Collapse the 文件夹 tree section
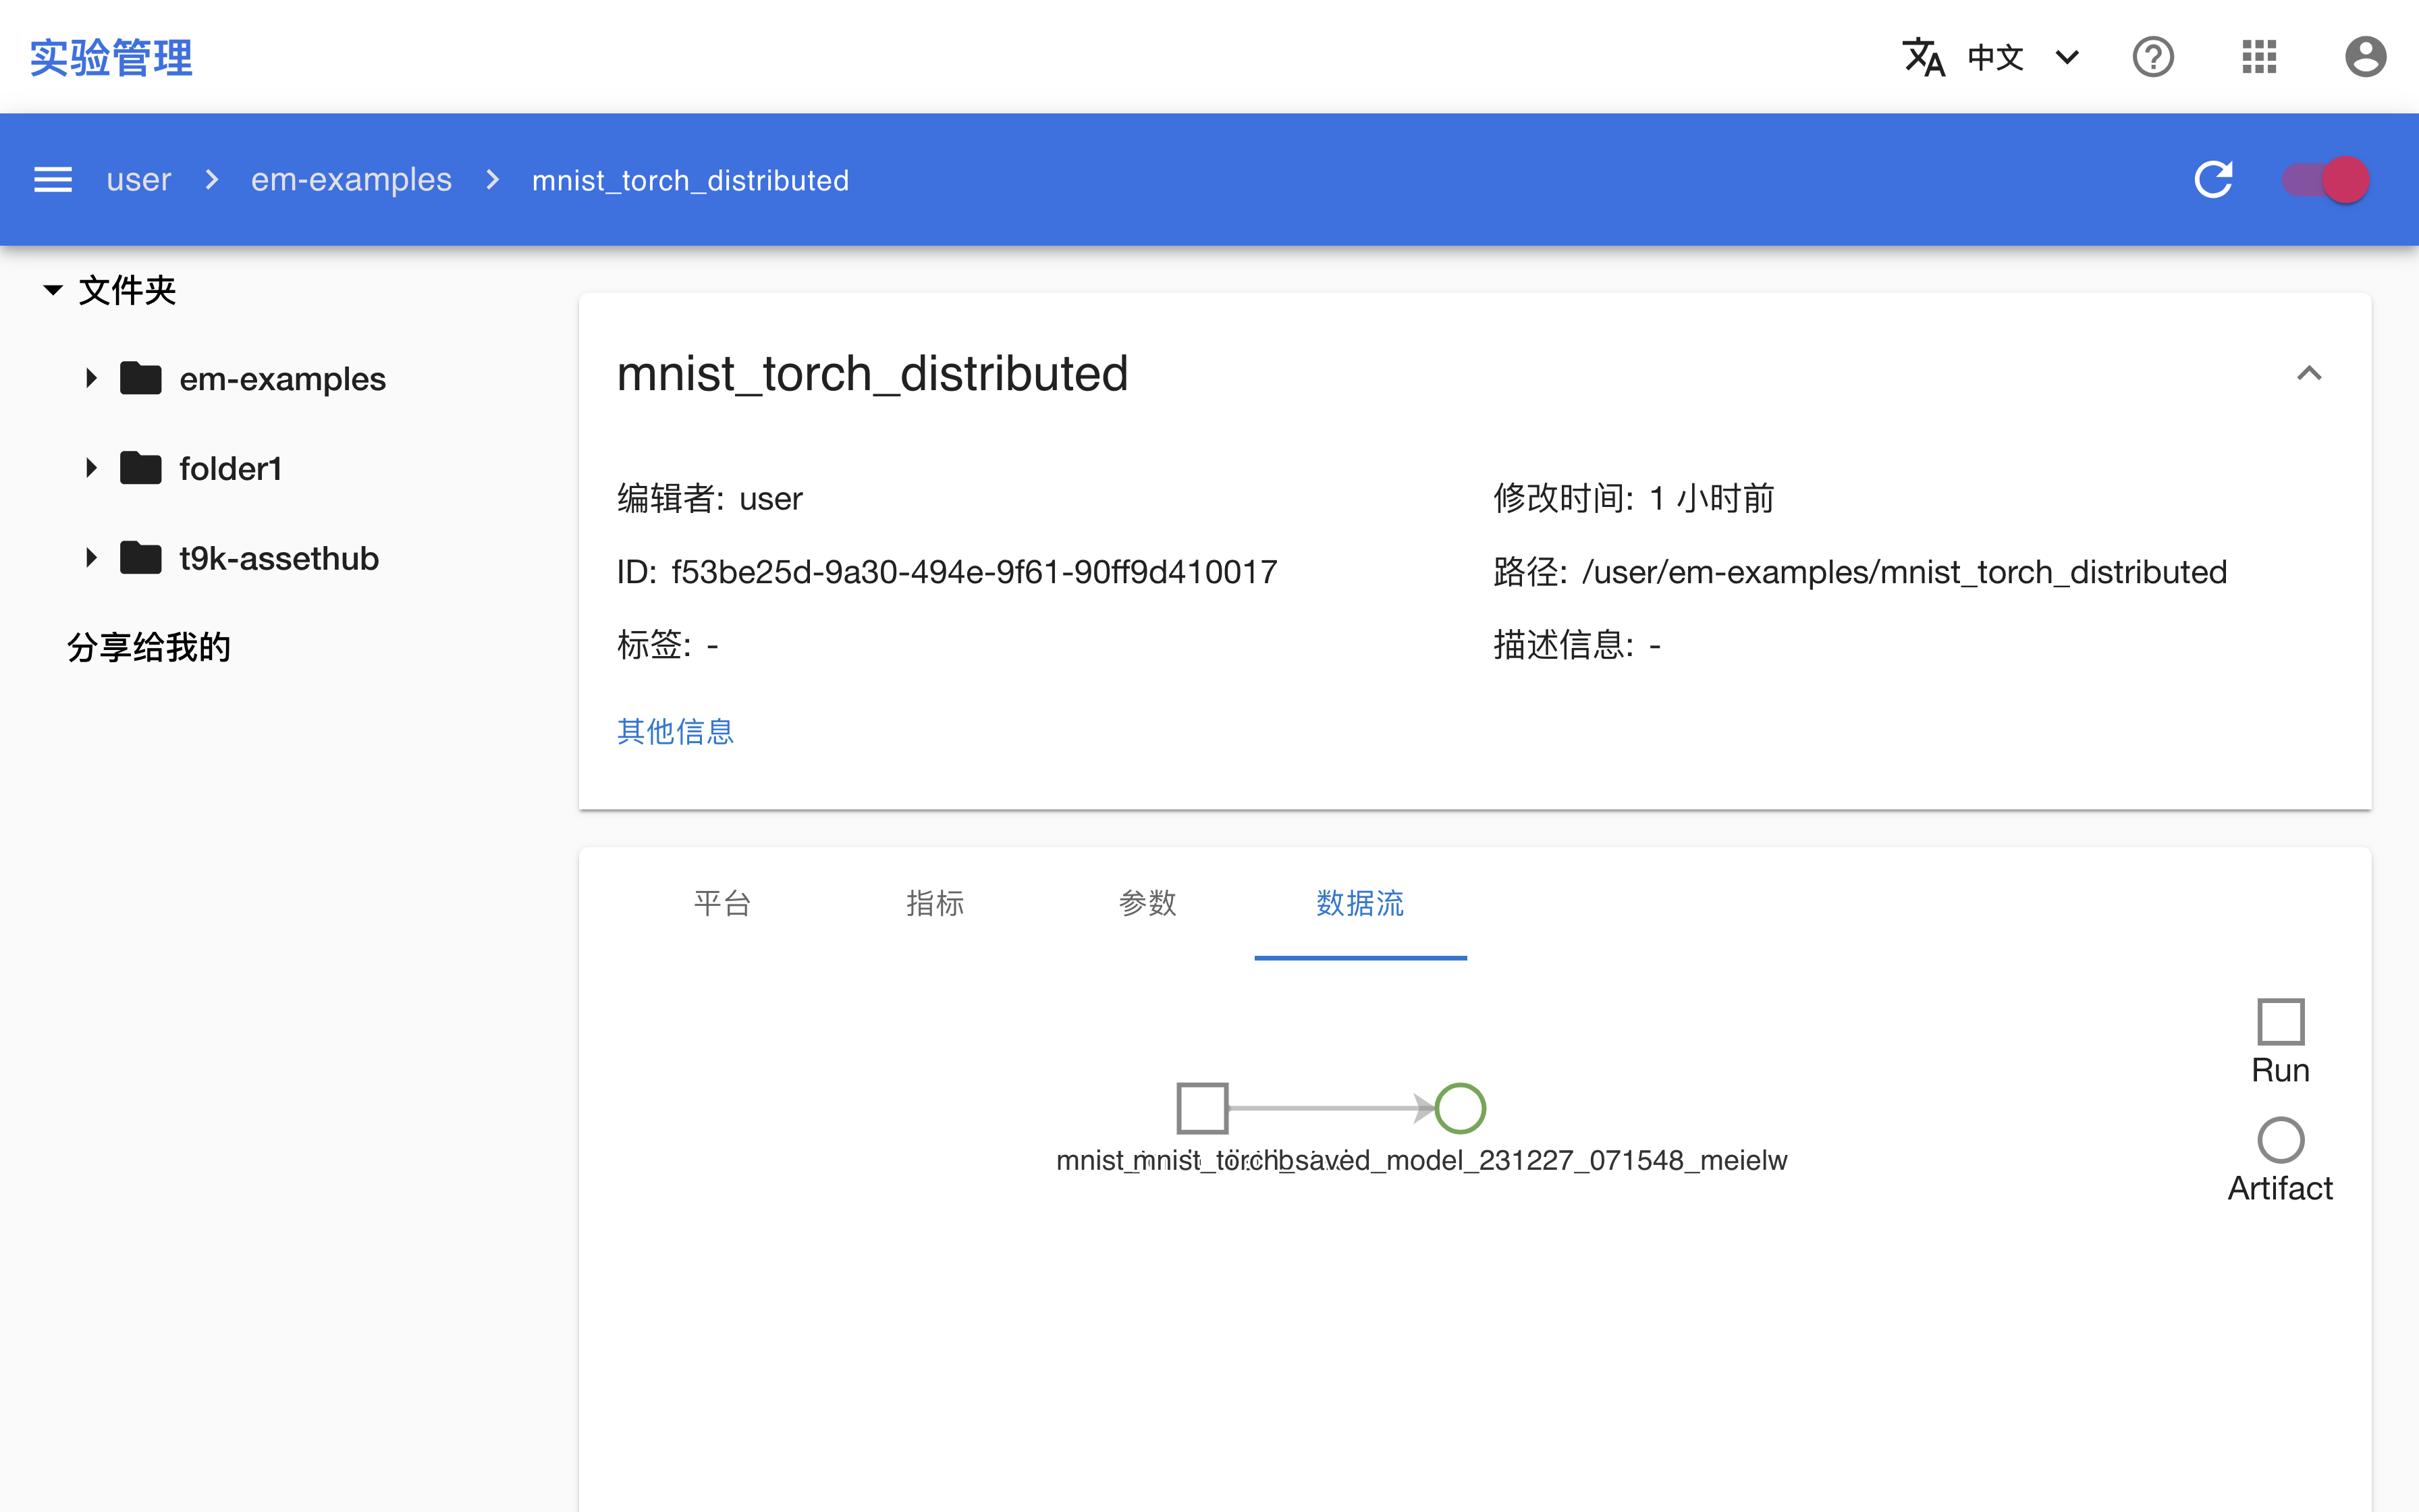 pyautogui.click(x=53, y=290)
